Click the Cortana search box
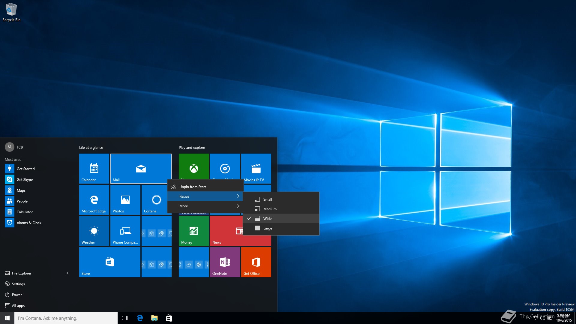 click(x=66, y=318)
